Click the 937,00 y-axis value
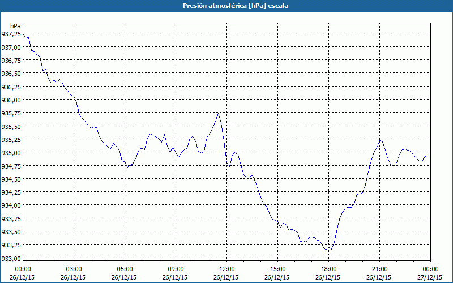The height and width of the screenshot is (283, 453). 11,47
